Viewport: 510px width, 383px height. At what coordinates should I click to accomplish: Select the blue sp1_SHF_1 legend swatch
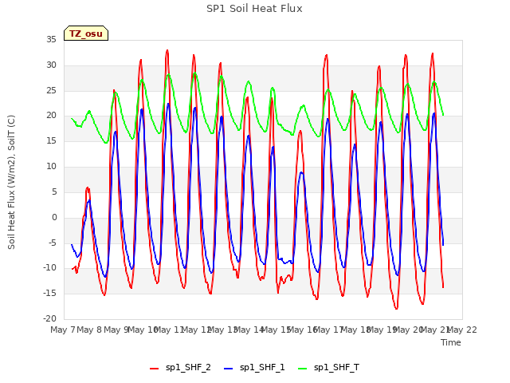tap(229, 369)
